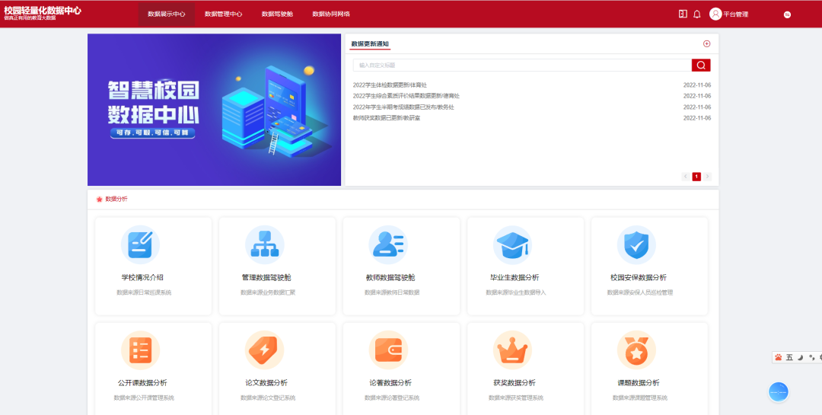822x415 pixels.
Task: Toggle the moon icon in IME toolbar
Action: [800, 357]
